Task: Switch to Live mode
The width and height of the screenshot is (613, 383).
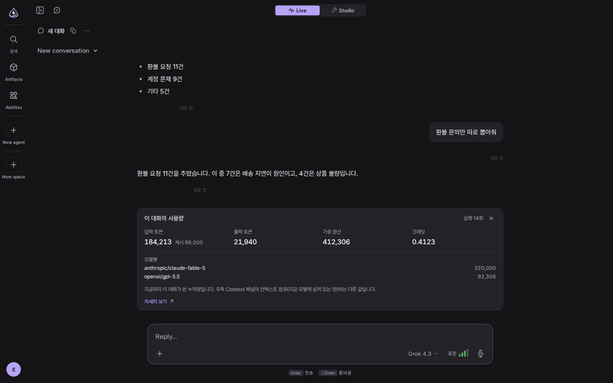Action: click(x=298, y=10)
